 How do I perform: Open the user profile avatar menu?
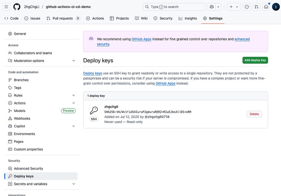click(276, 7)
